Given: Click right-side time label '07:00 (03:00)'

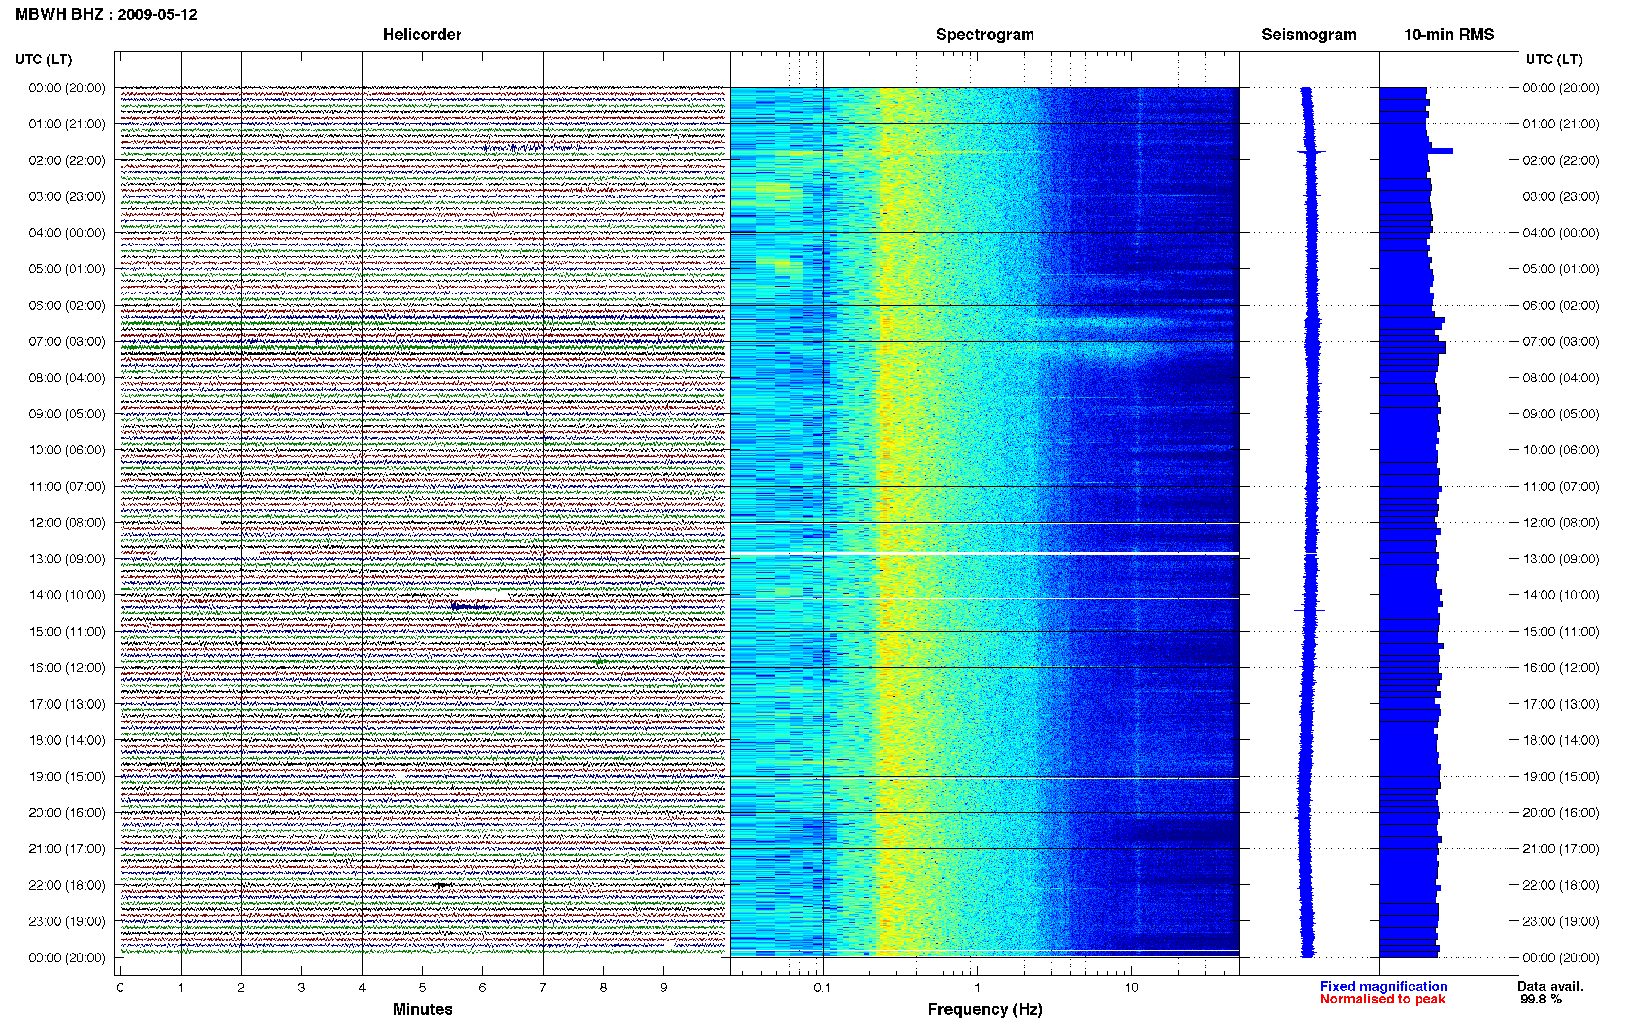Looking at the screenshot, I should (x=1560, y=342).
